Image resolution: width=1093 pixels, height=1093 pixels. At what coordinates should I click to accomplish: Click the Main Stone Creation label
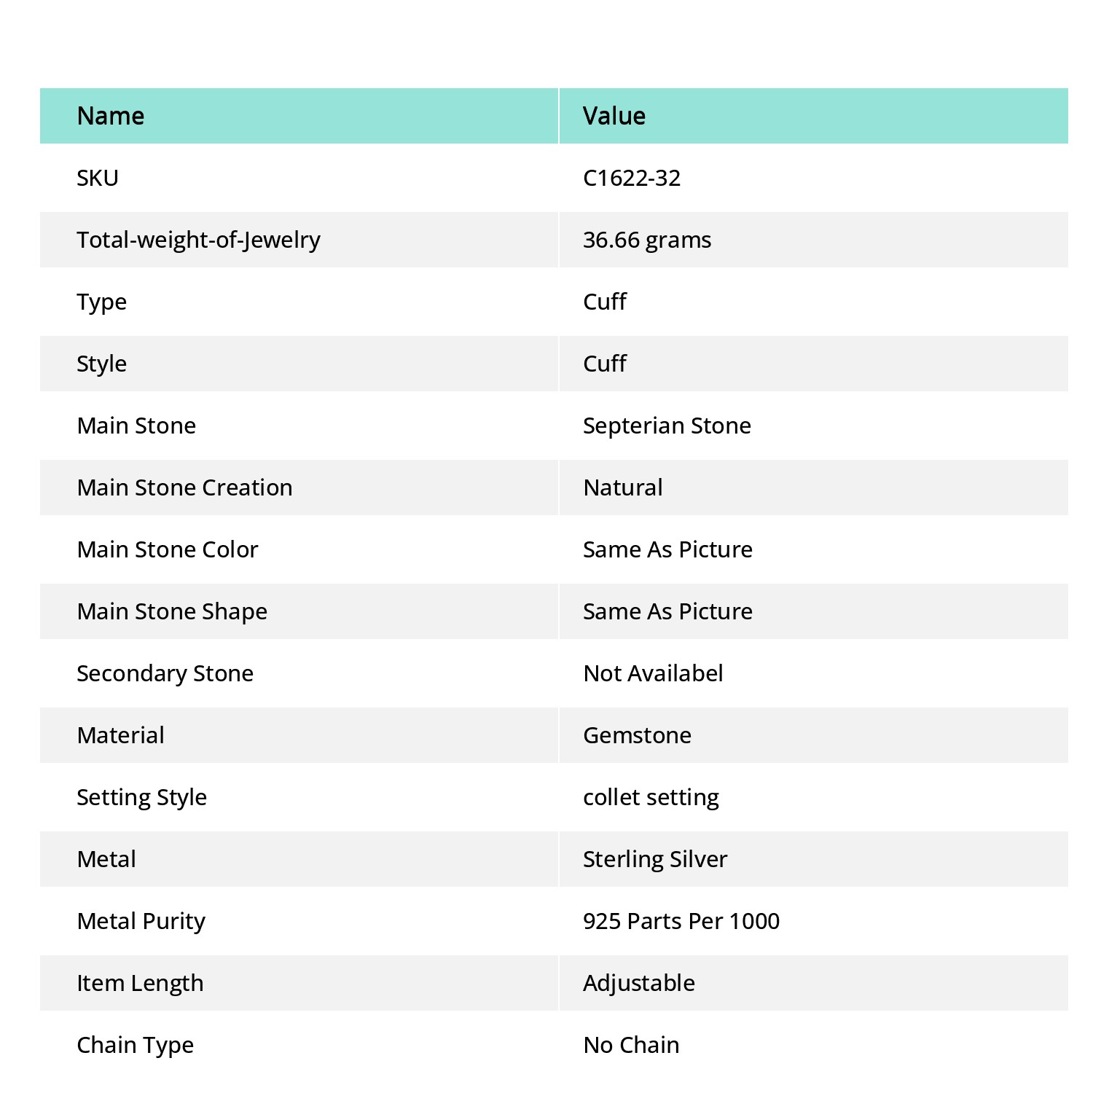pyautogui.click(x=184, y=487)
